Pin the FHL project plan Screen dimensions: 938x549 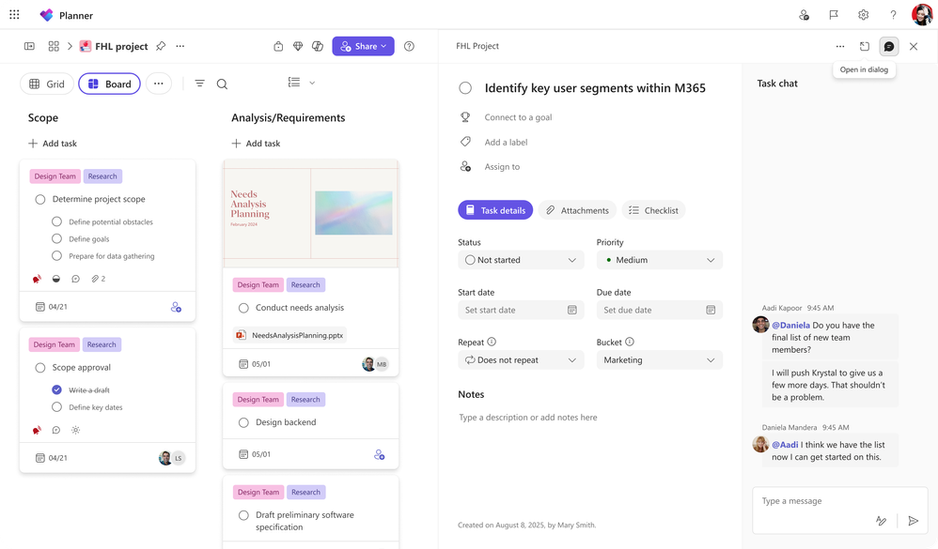pyautogui.click(x=161, y=46)
